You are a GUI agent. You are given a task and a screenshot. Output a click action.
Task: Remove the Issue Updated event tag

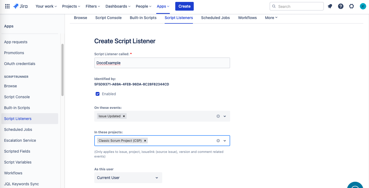[124, 116]
